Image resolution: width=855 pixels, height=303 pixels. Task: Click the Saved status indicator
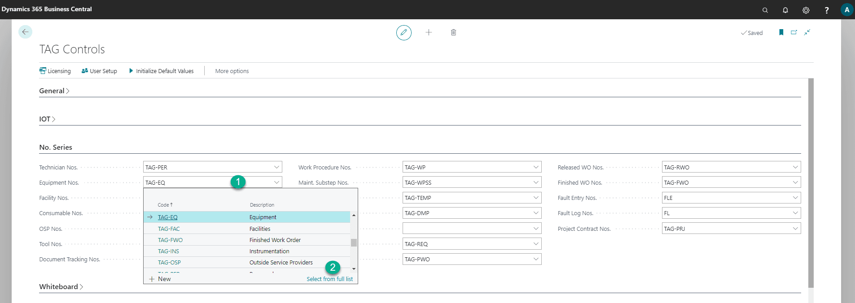(752, 33)
